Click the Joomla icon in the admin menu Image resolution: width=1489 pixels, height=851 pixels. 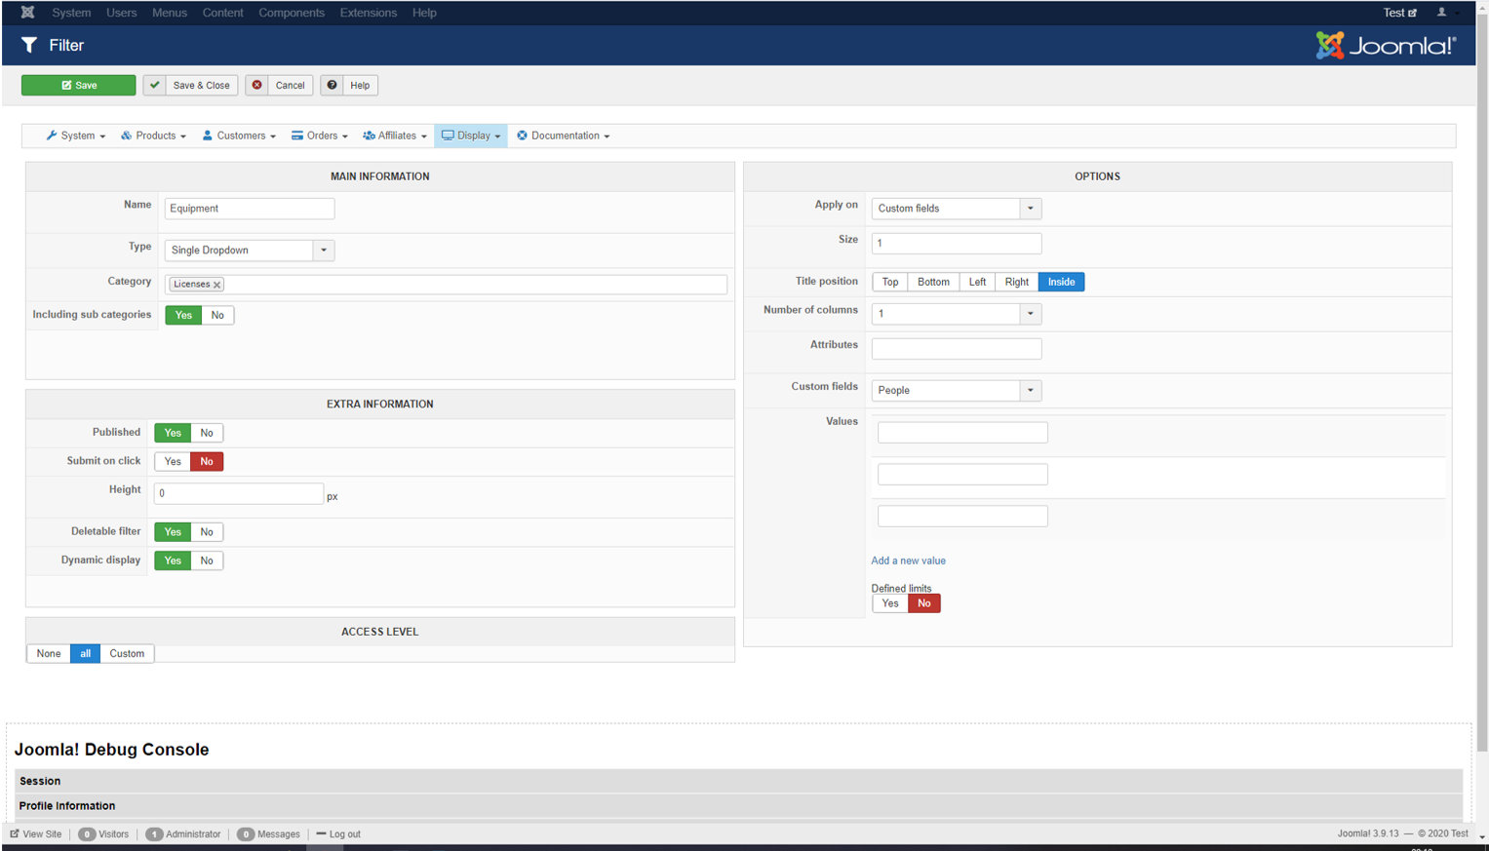(x=27, y=13)
